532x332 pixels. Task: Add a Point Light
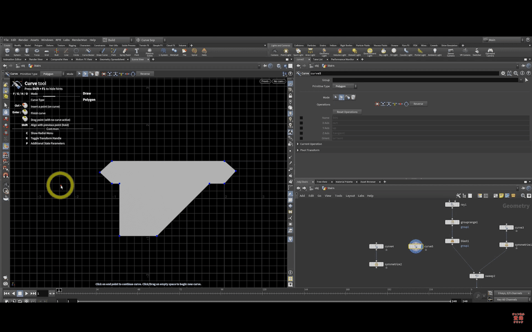tap(286, 52)
